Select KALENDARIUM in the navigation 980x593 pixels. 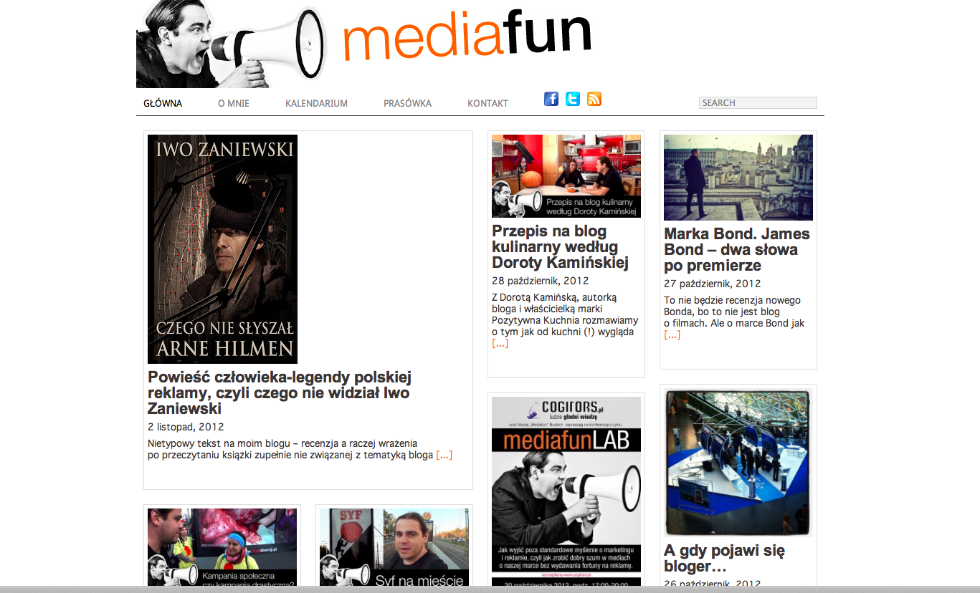pyautogui.click(x=316, y=103)
